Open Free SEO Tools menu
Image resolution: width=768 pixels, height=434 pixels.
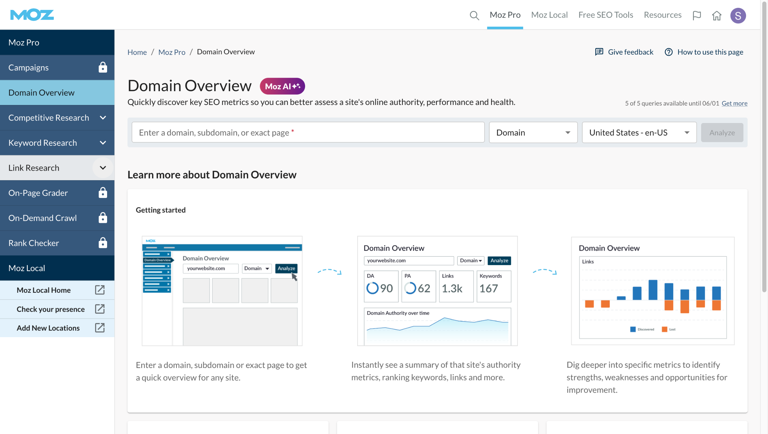605,15
